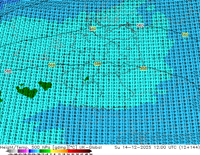This screenshot has height=155, width=200.
Task: Click the dark purple legend swatch
Action: pos(19,151)
